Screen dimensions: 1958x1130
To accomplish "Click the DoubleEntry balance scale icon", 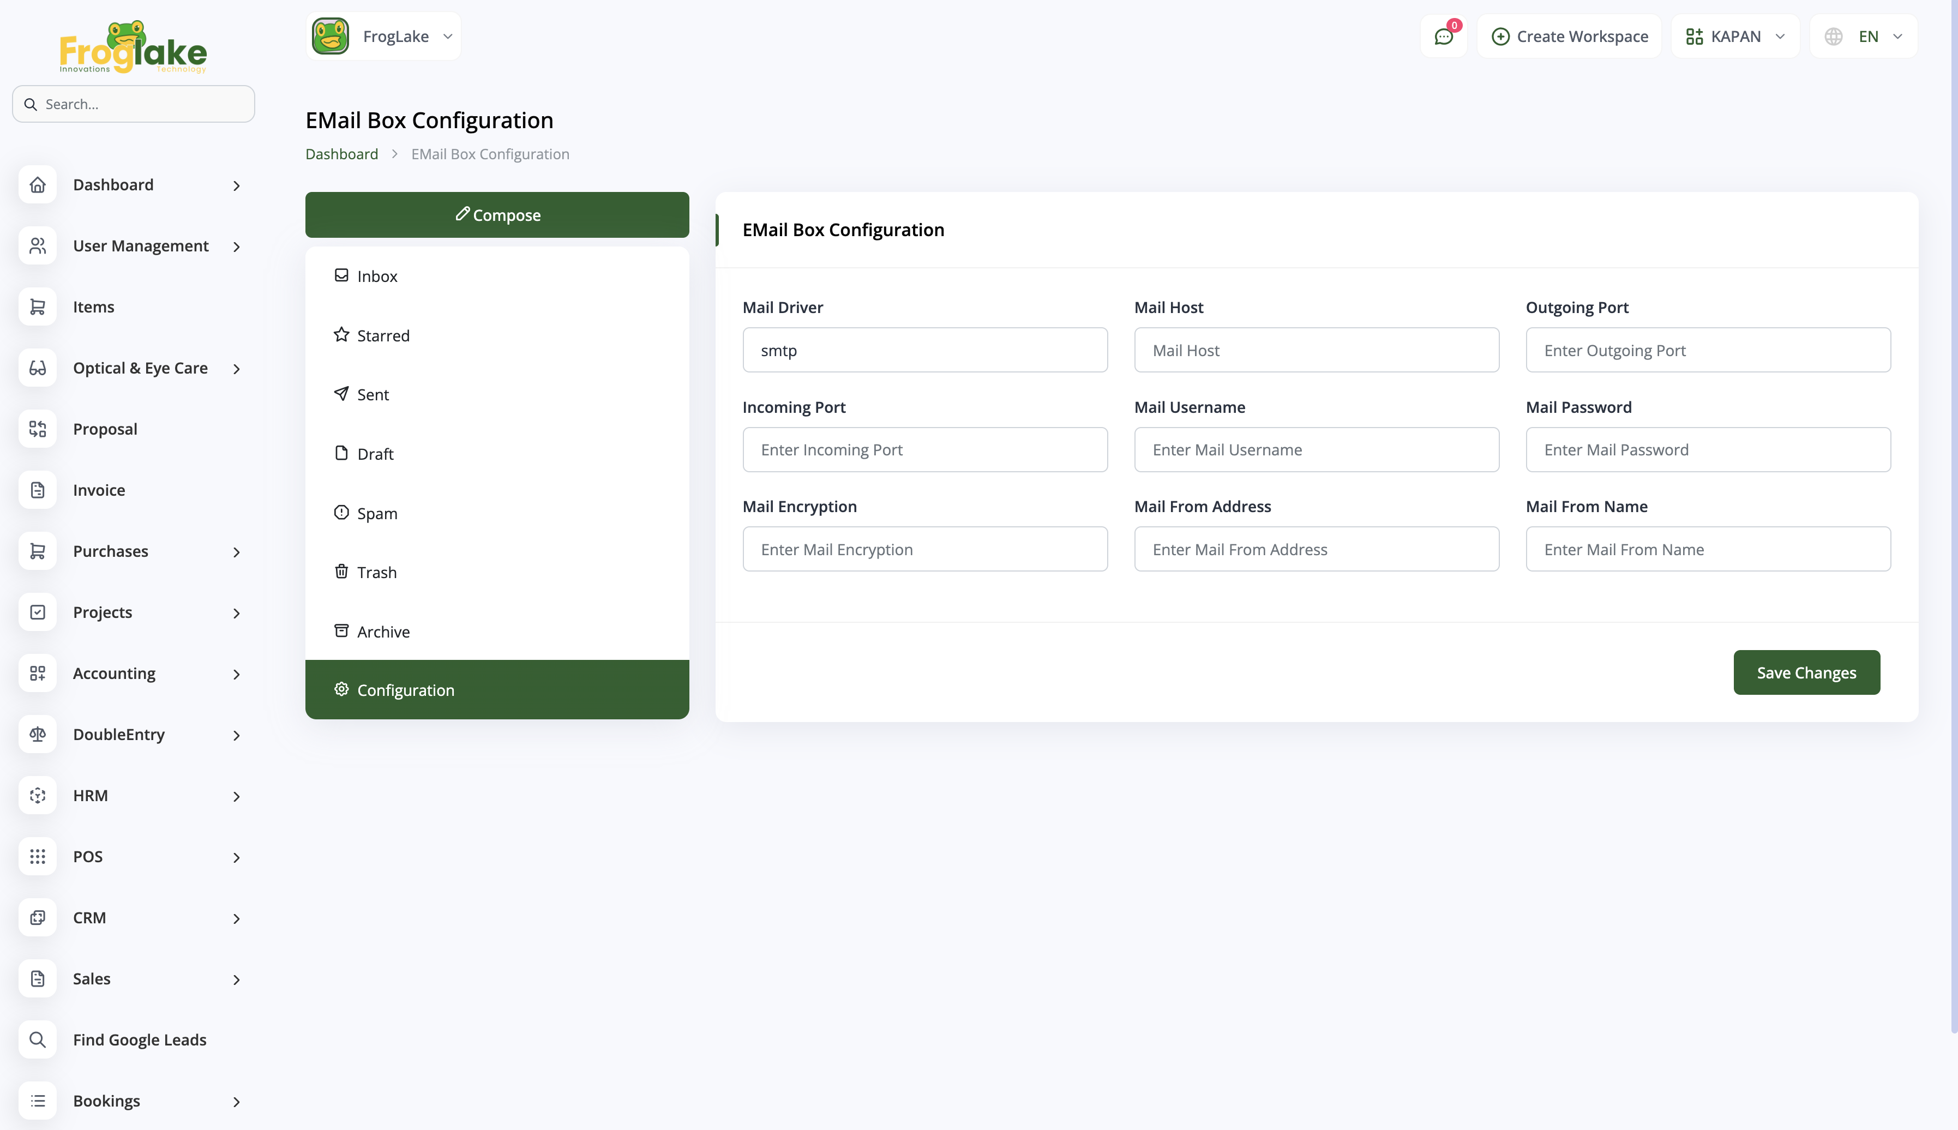I will [37, 734].
